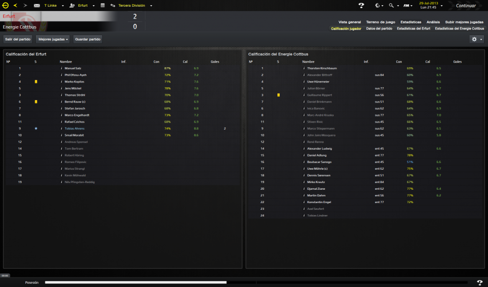Click info icon beside Marko Kopilas

coord(61,82)
